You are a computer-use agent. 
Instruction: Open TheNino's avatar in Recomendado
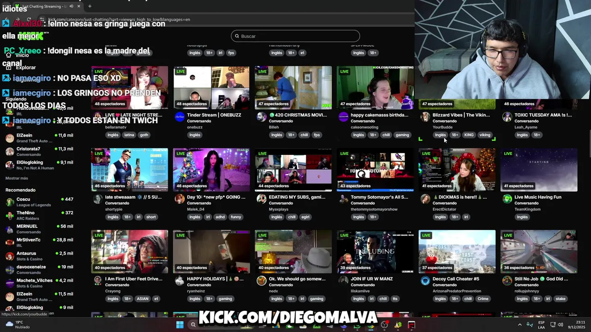tap(10, 215)
